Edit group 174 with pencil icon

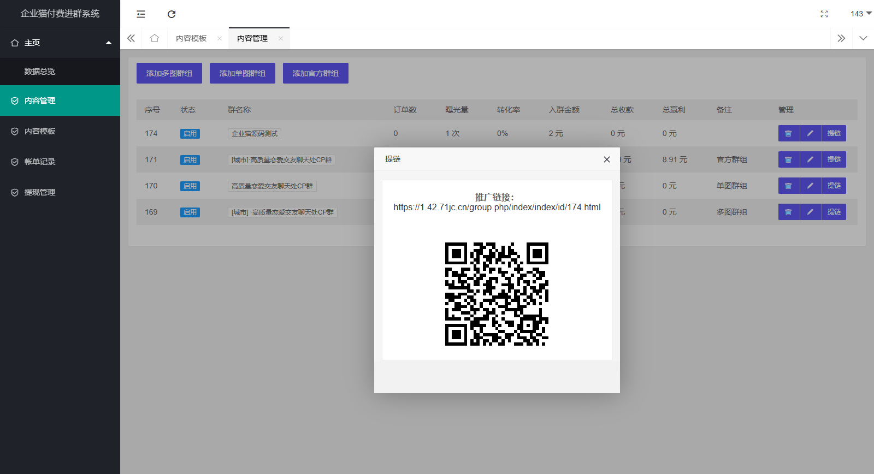[x=810, y=133]
